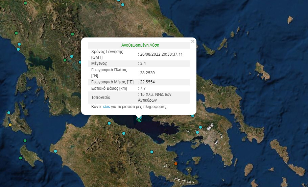Click the focal depth value 7.7
Viewport: 308px width, 187px height.
143,88
